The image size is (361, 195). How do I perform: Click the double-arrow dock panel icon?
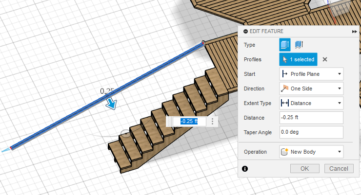(x=354, y=31)
